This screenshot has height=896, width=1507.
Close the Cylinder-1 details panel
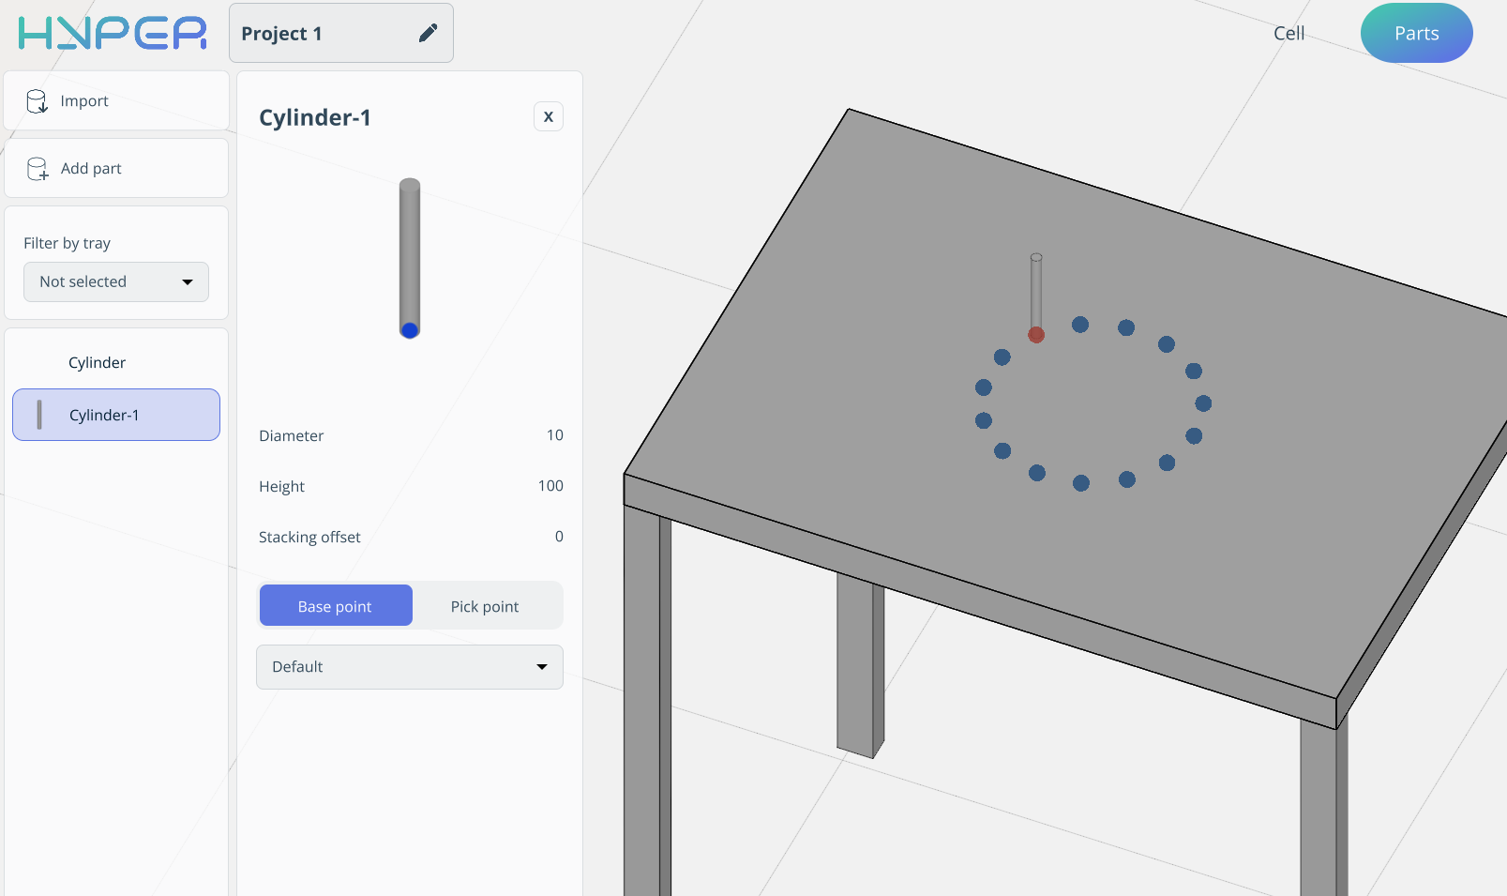coord(549,116)
